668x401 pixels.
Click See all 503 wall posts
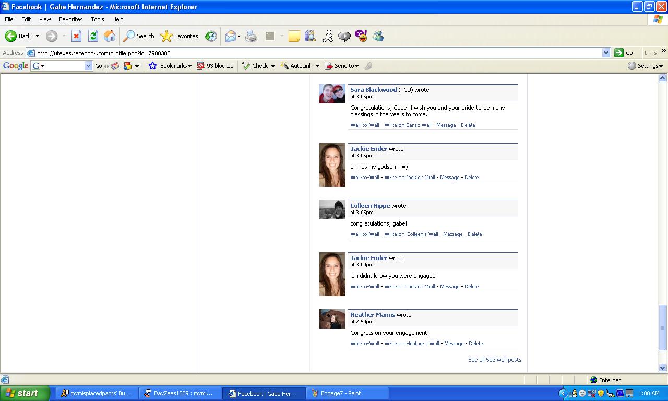pyautogui.click(x=495, y=360)
